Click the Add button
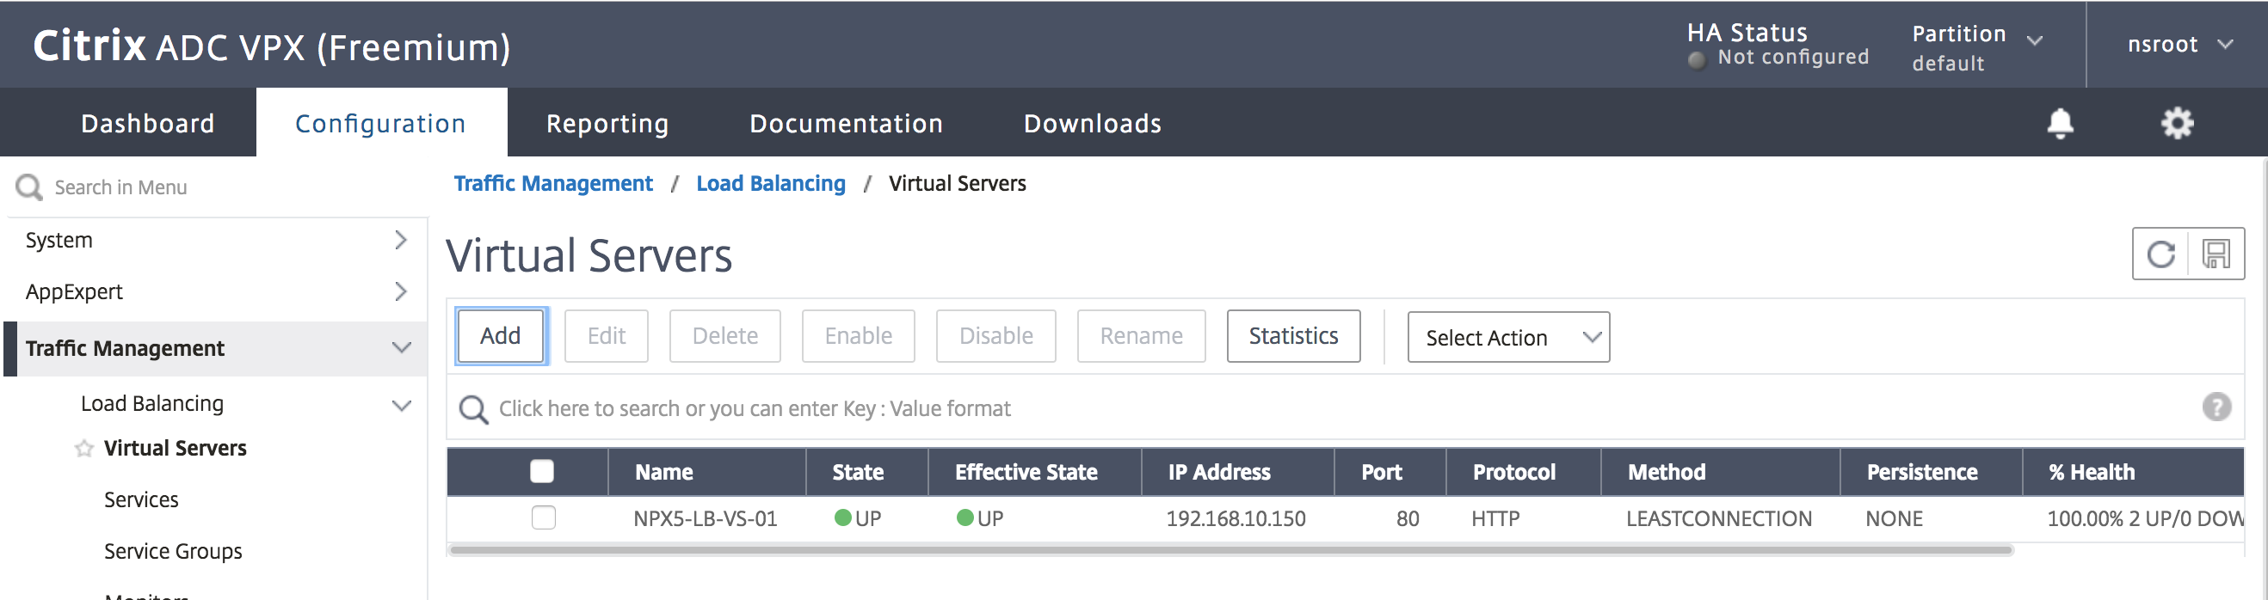This screenshot has width=2268, height=600. 501,335
